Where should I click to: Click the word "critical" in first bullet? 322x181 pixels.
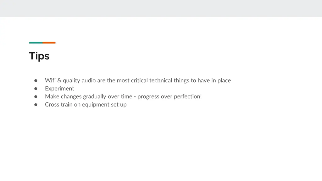(x=139, y=80)
